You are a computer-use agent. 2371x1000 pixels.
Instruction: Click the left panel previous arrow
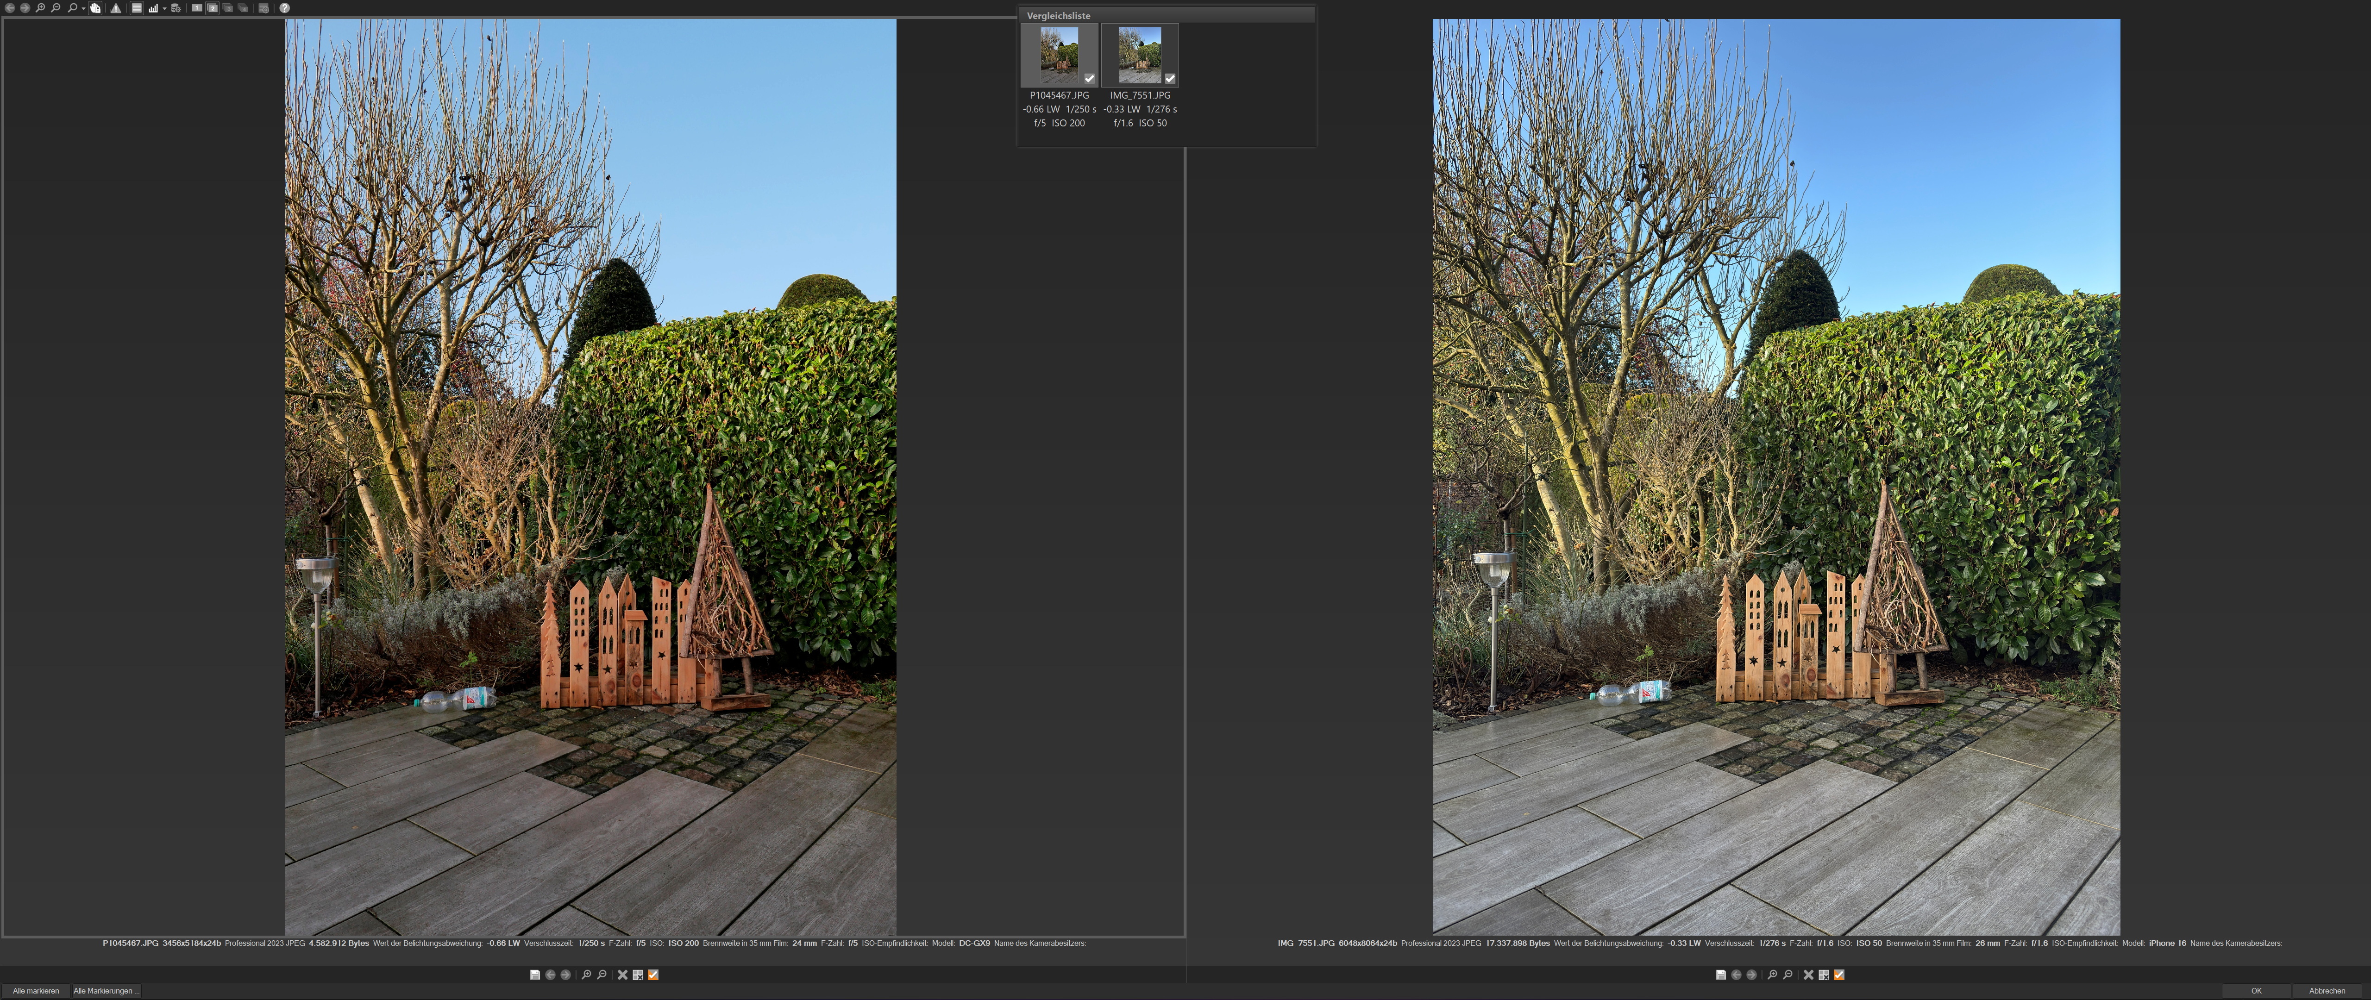551,975
